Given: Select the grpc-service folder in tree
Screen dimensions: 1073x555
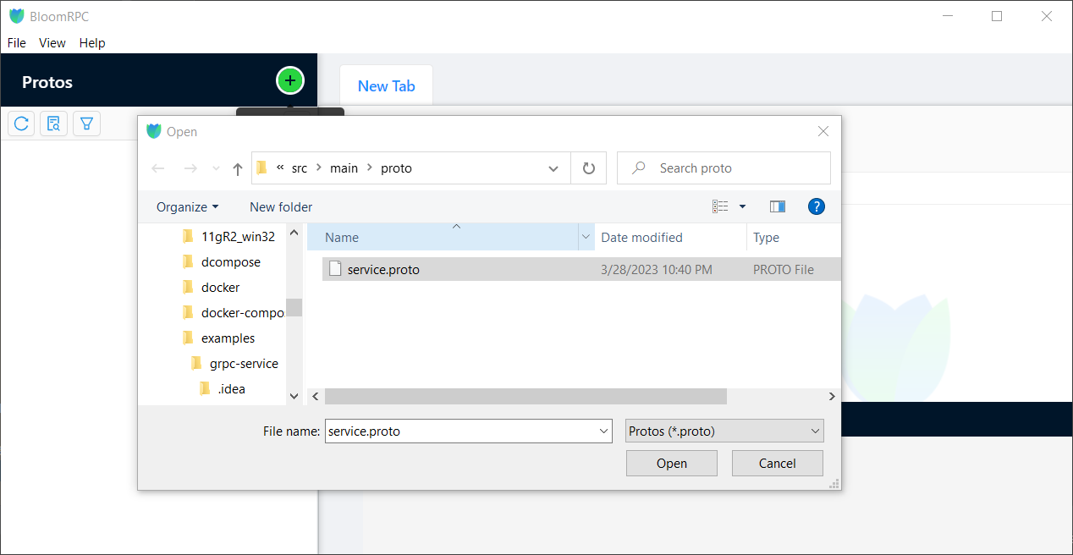Looking at the screenshot, I should pos(244,364).
